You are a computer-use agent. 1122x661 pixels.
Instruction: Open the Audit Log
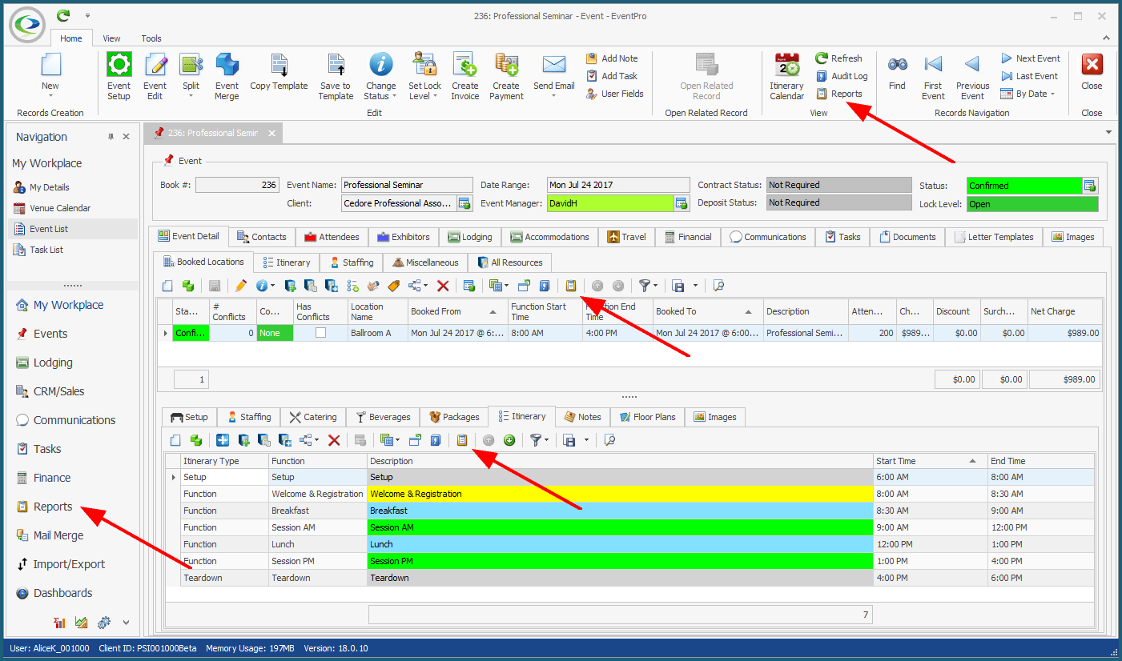click(842, 76)
